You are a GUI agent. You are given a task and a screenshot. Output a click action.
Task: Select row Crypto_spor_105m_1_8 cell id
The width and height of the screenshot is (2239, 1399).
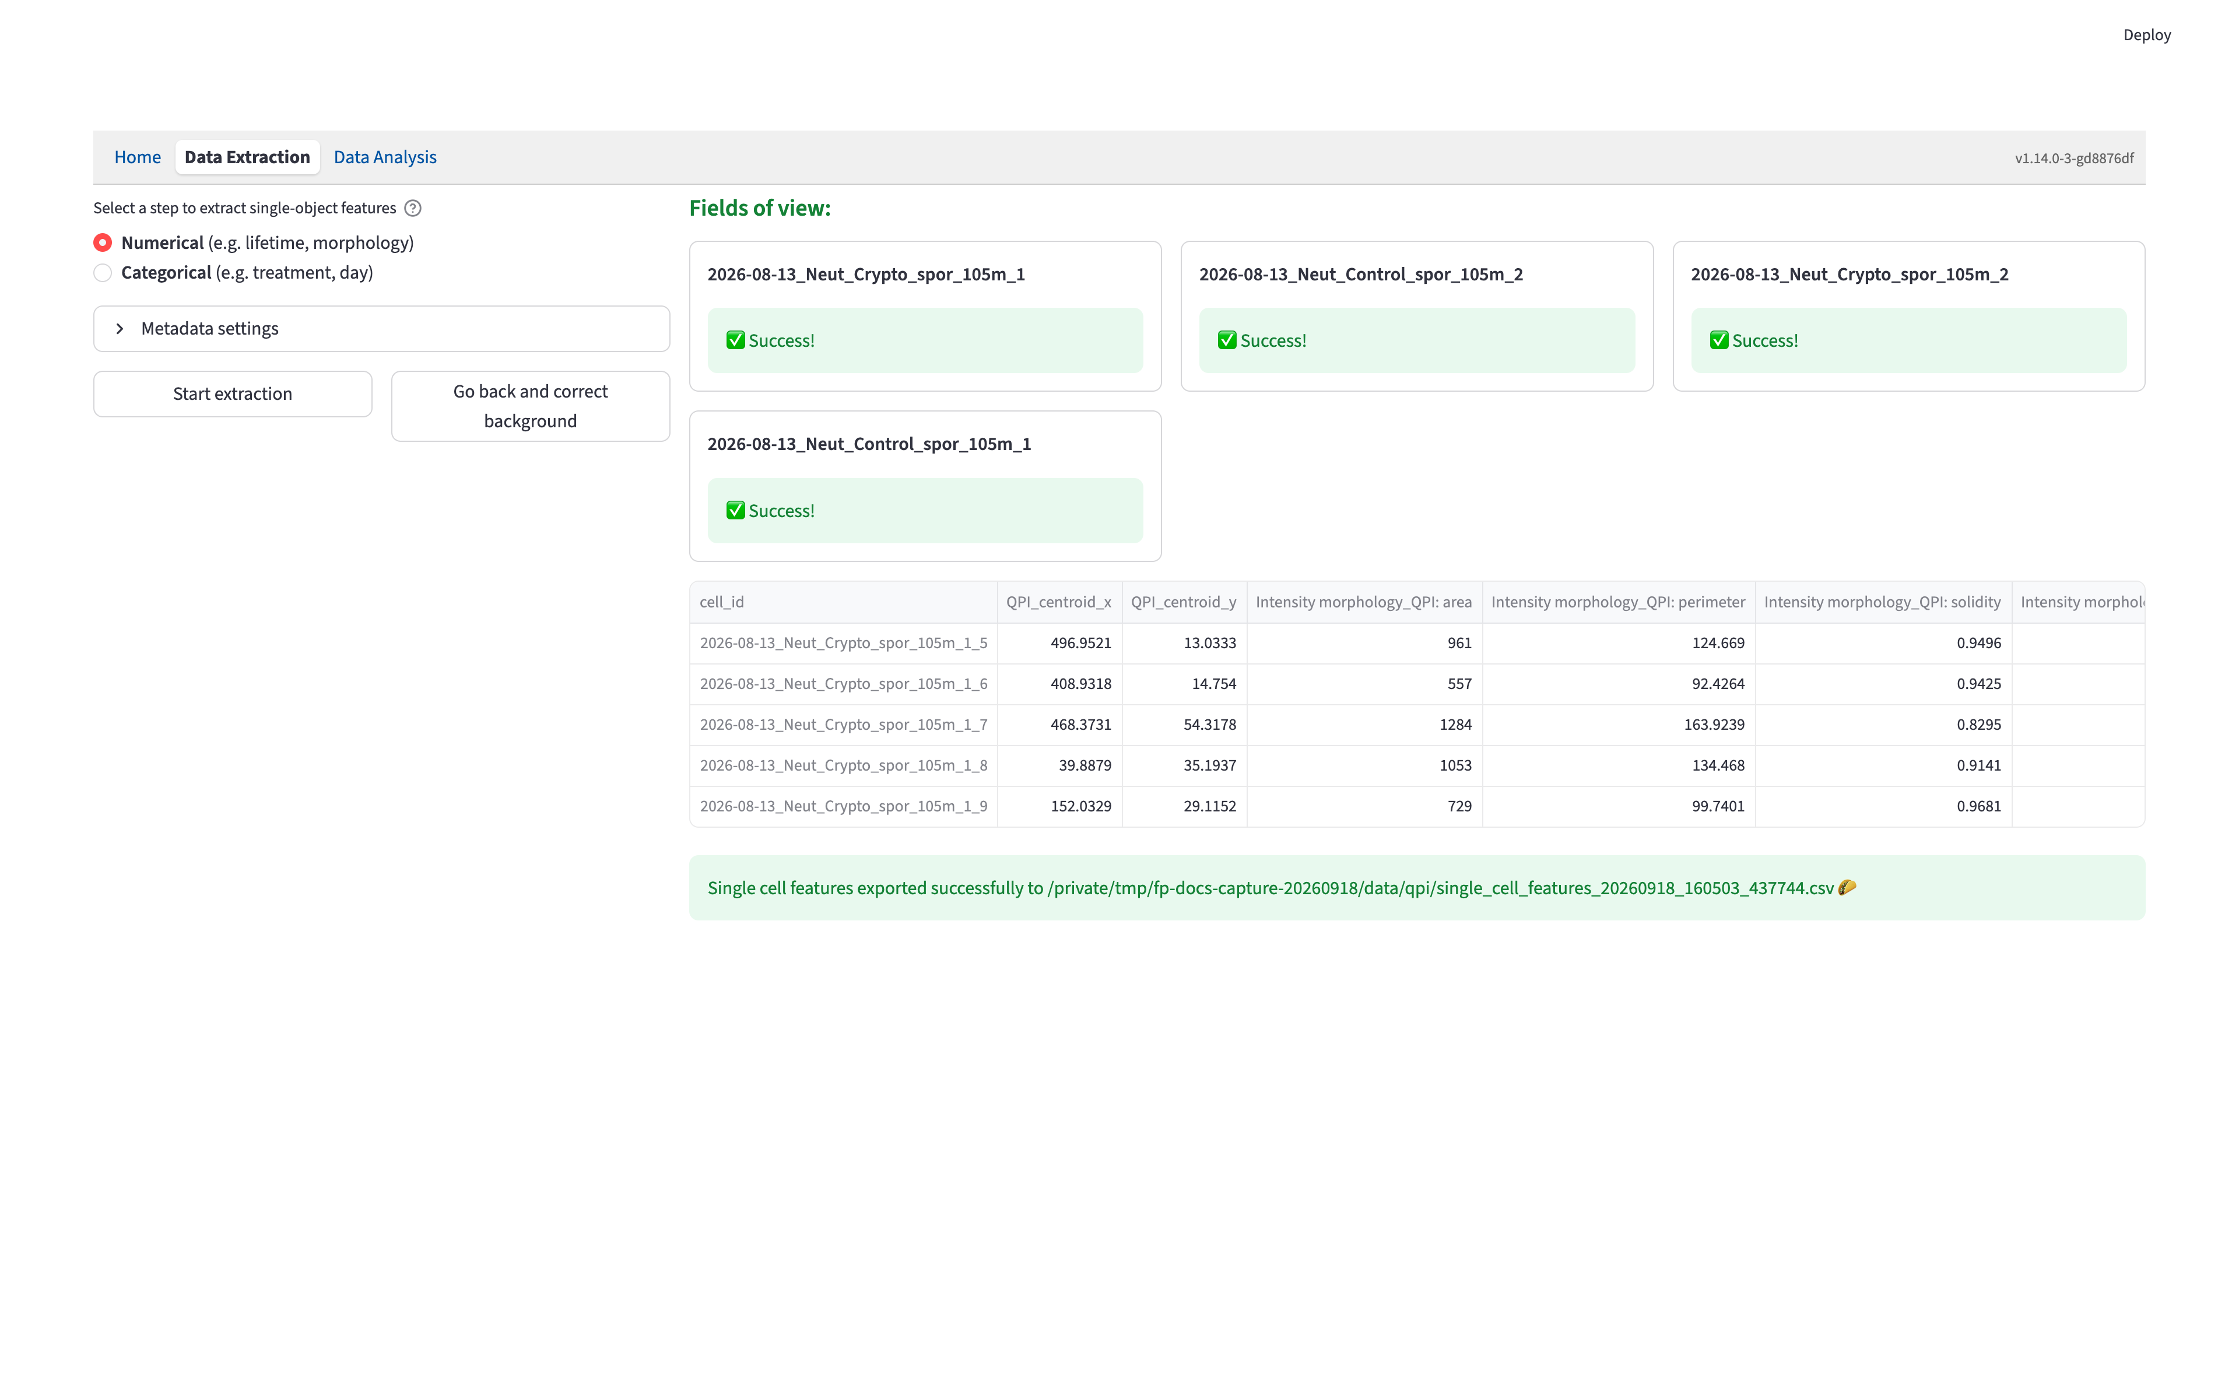click(x=843, y=765)
